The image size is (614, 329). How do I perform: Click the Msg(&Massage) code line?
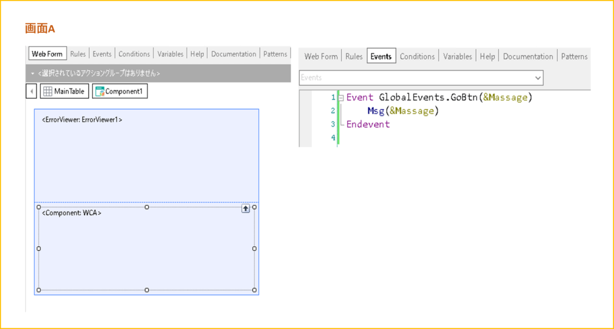click(x=403, y=111)
